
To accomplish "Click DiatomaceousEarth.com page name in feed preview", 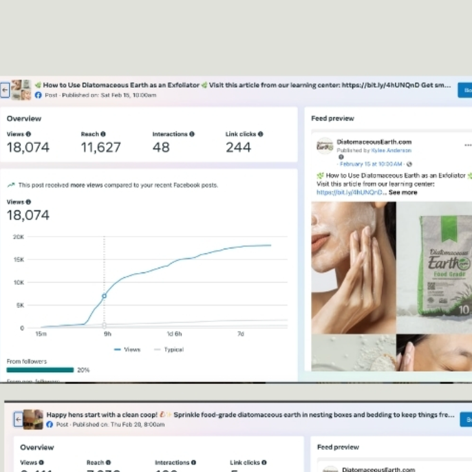I will point(374,142).
